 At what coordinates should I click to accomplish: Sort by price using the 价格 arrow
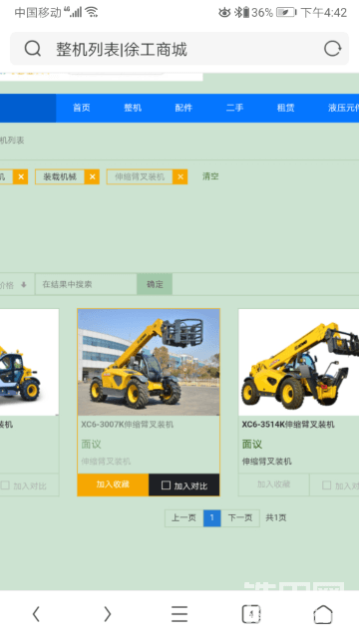coord(24,285)
